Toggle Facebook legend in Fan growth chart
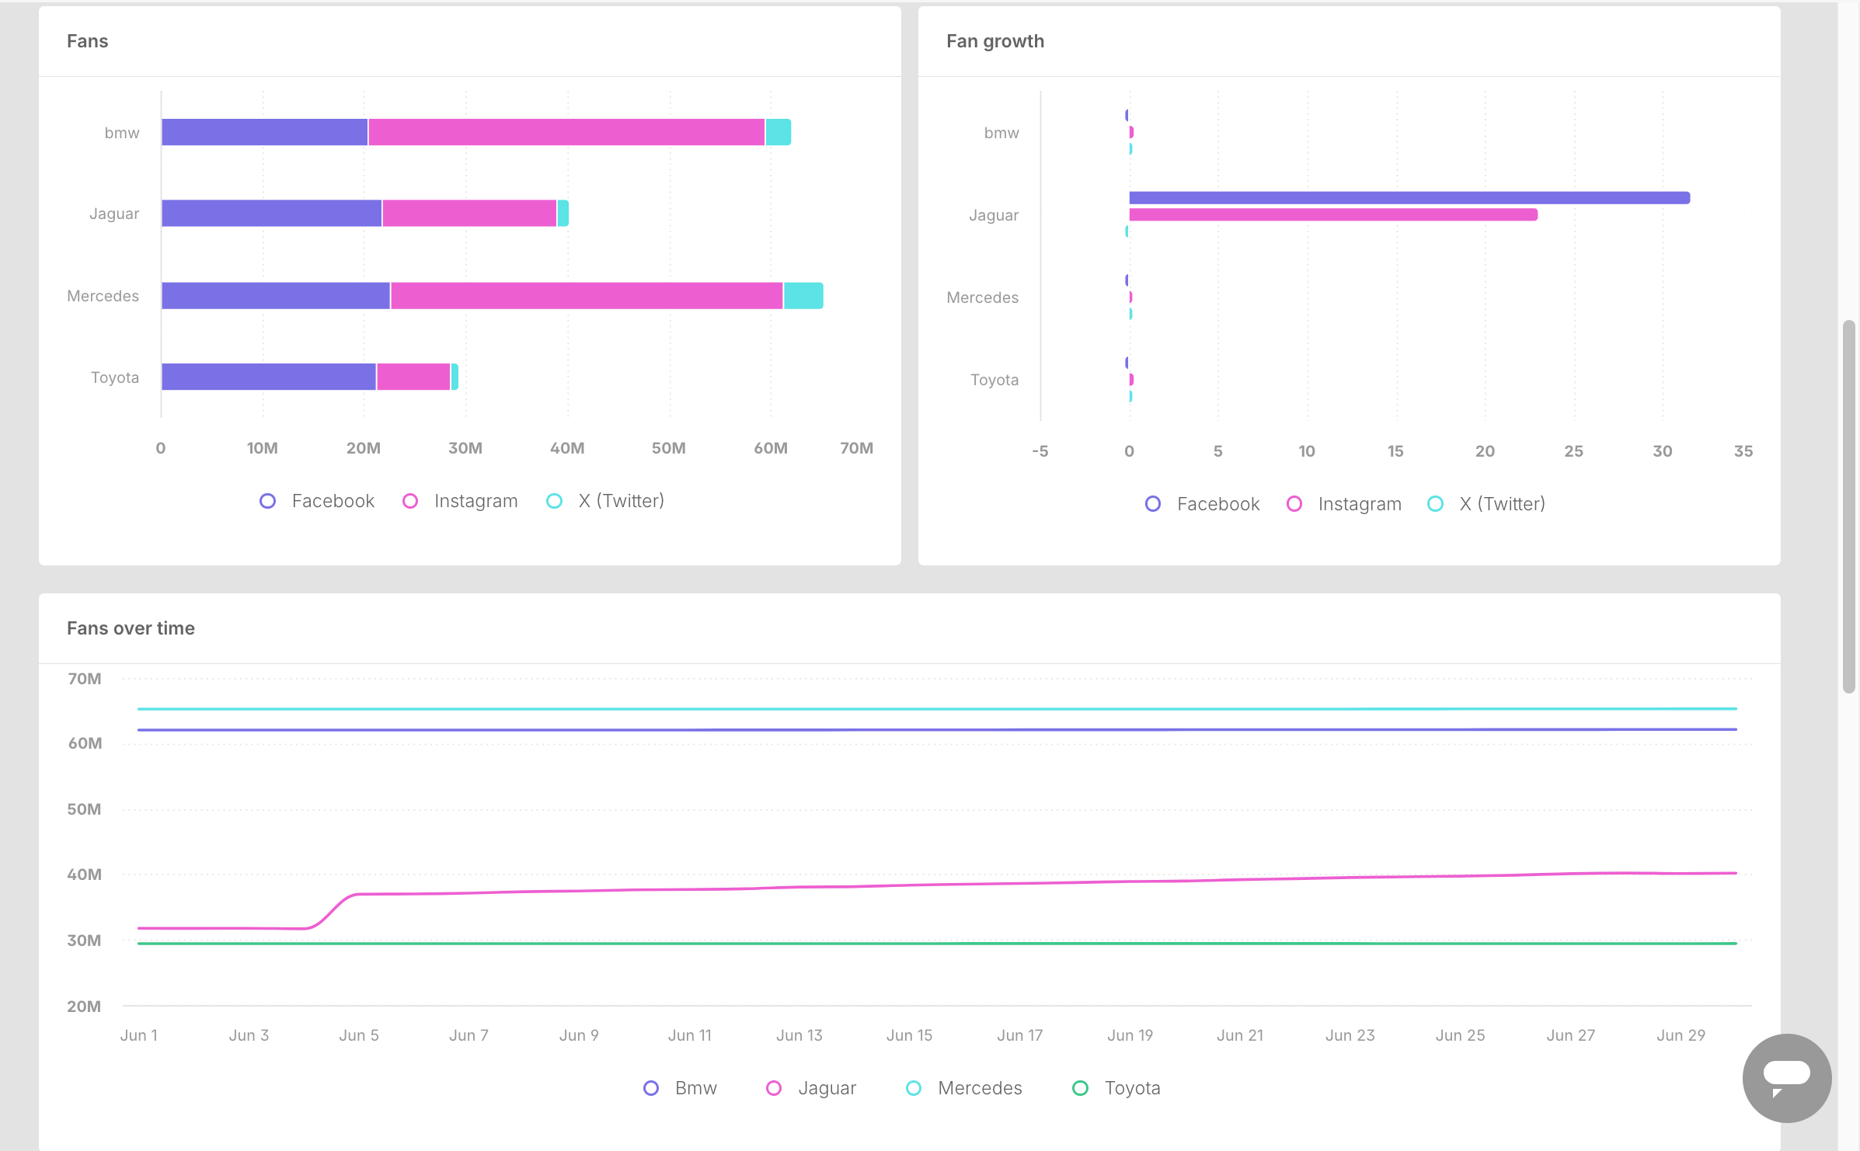 point(1202,504)
